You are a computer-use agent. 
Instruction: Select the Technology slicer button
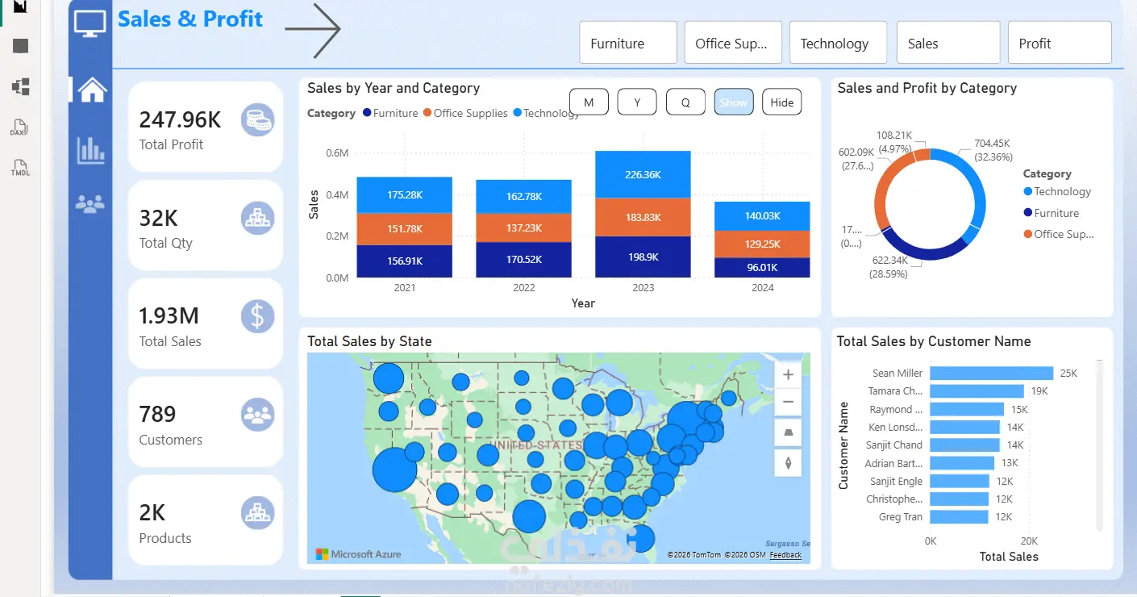point(838,43)
